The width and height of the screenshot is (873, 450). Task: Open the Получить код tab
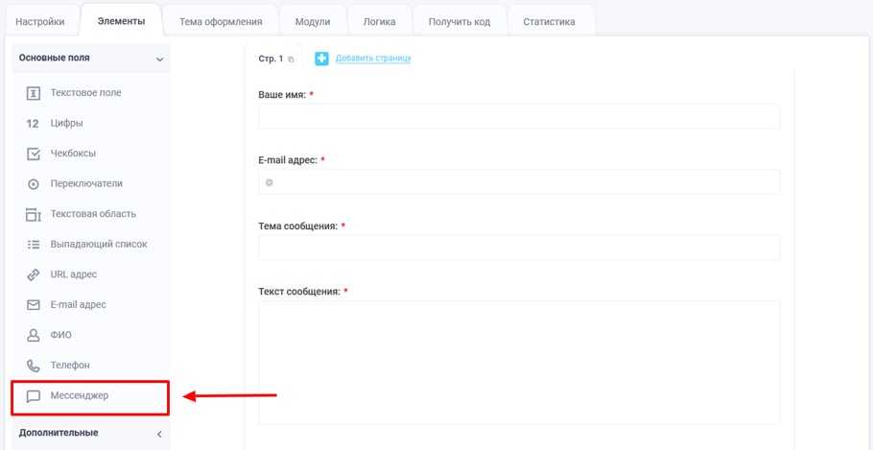coord(459,21)
